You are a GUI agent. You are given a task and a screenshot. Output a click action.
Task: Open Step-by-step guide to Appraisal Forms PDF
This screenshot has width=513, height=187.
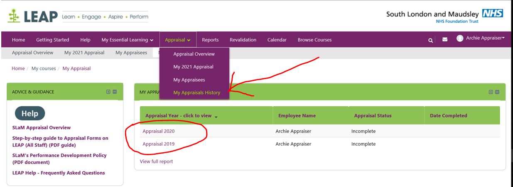tap(60, 141)
